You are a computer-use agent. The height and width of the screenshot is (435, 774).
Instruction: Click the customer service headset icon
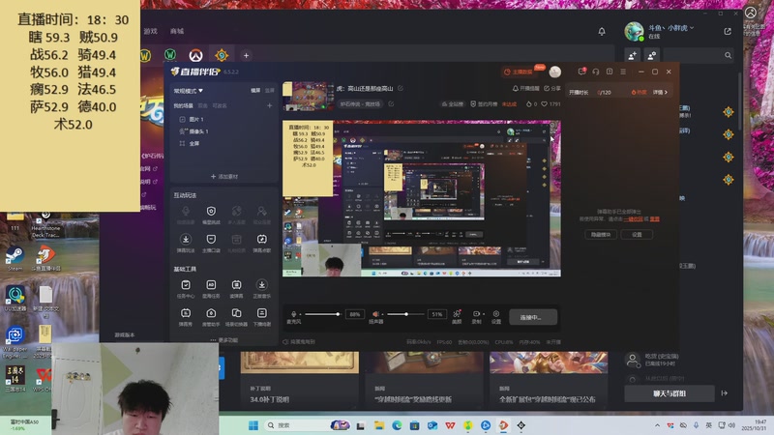pyautogui.click(x=596, y=72)
